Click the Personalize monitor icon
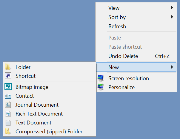This screenshot has height=139, width=180. click(x=101, y=87)
